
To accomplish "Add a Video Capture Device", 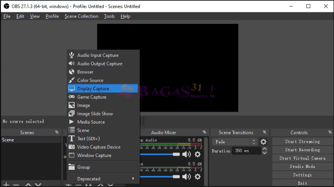I will (x=103, y=147).
